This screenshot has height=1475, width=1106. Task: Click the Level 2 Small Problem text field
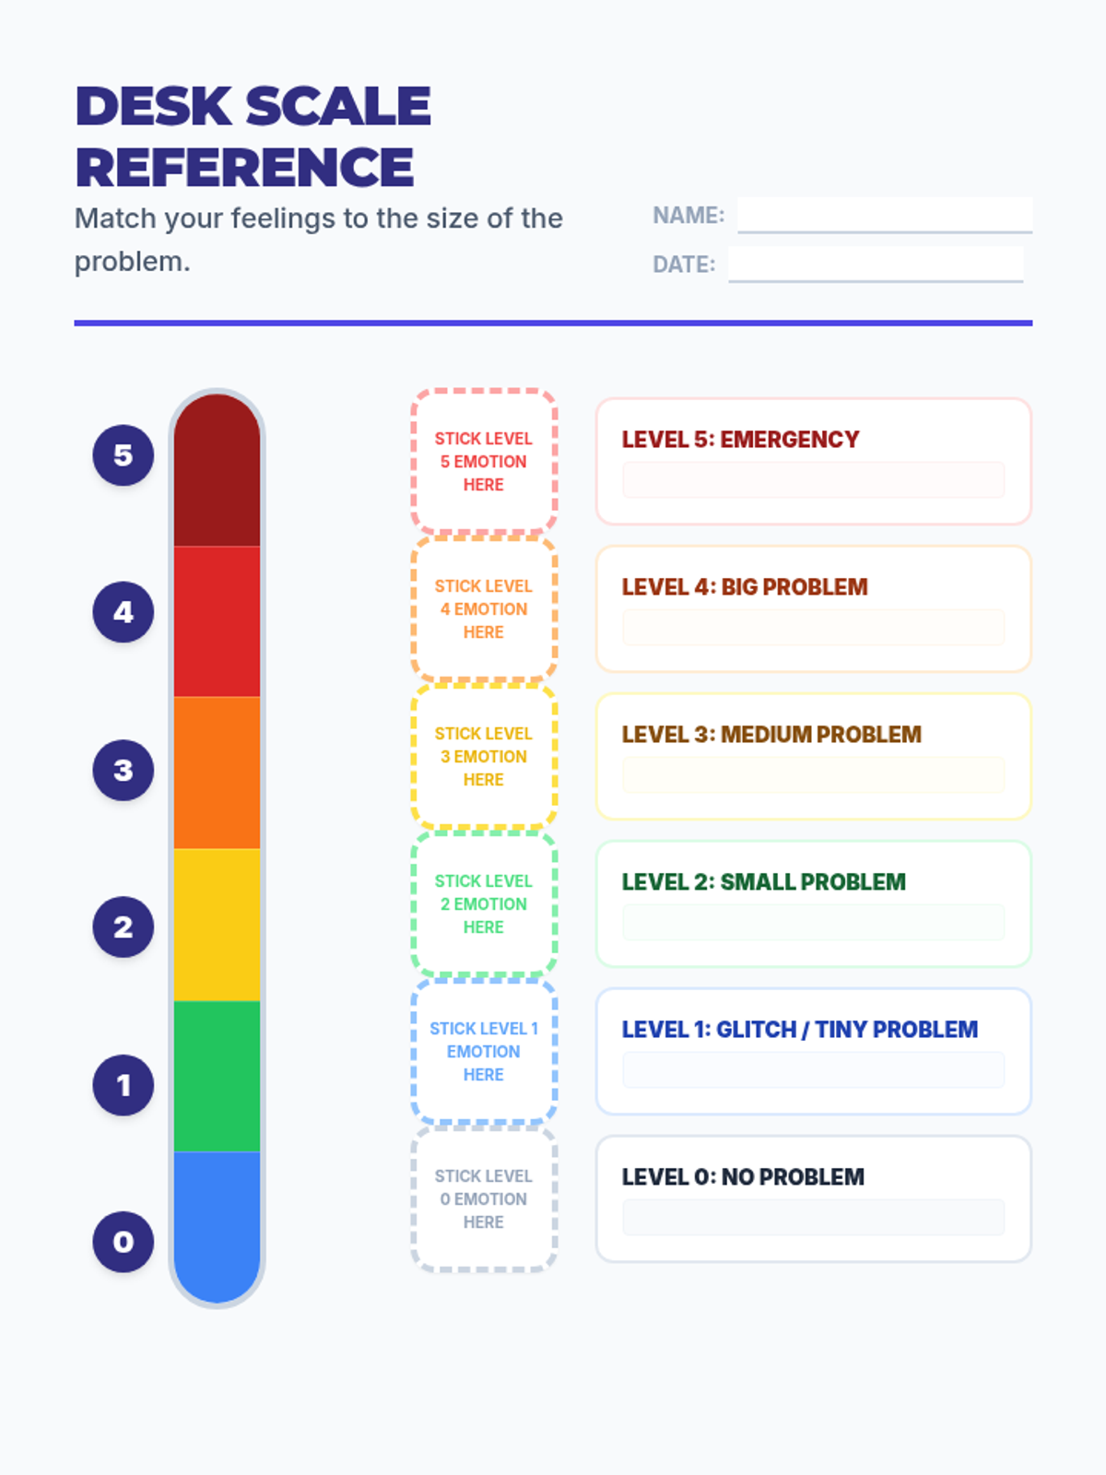[x=813, y=923]
